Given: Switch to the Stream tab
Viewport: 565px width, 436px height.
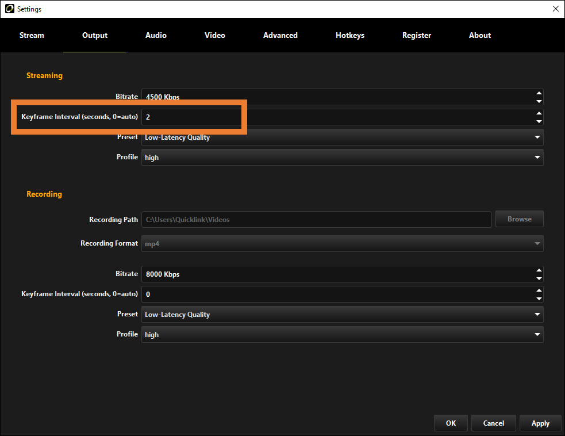Looking at the screenshot, I should click(x=32, y=35).
